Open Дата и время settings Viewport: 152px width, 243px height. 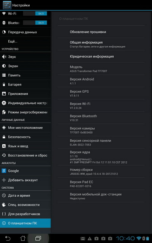coord(25,196)
